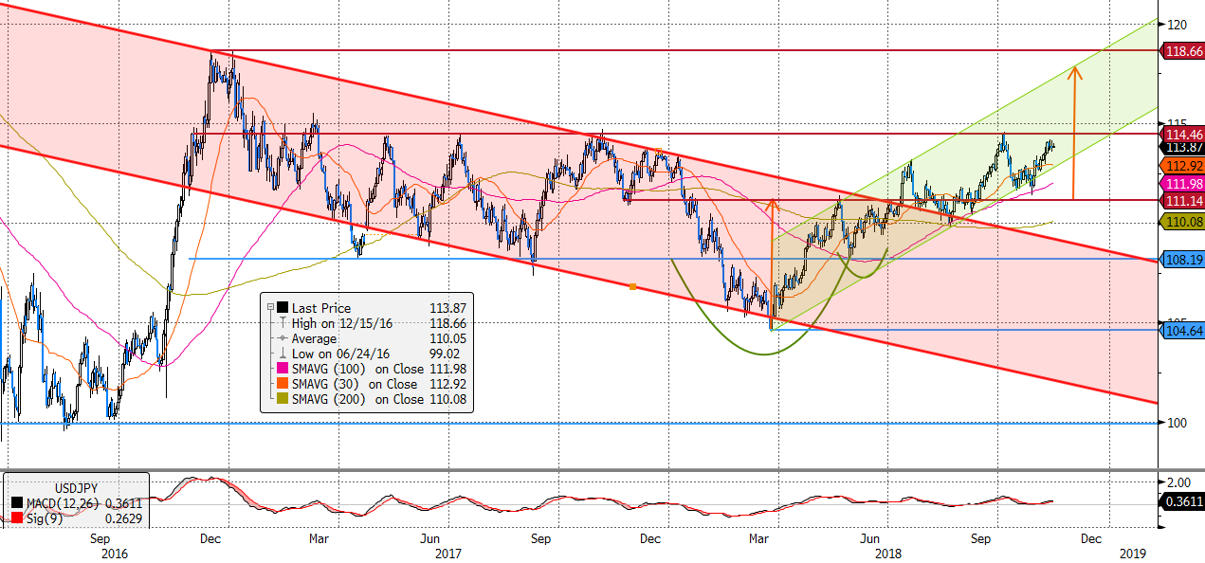Click the magenta SMAVG (100) swatch
1205x563 pixels.
(x=283, y=369)
